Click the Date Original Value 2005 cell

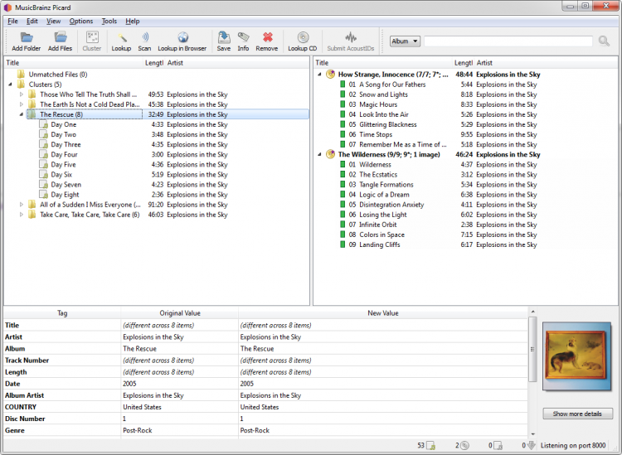click(x=180, y=384)
